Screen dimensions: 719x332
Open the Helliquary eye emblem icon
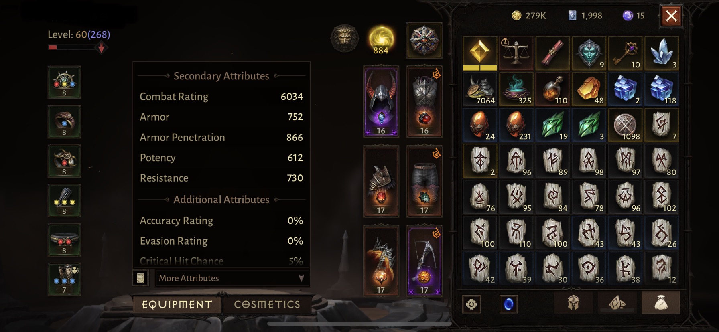[x=424, y=40]
